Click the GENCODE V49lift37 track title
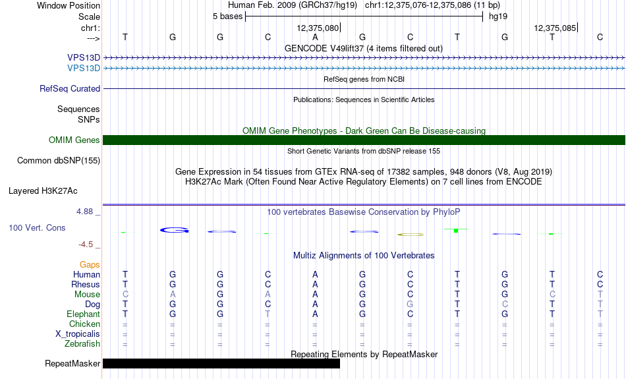This screenshot has height=379, width=626. (x=363, y=48)
